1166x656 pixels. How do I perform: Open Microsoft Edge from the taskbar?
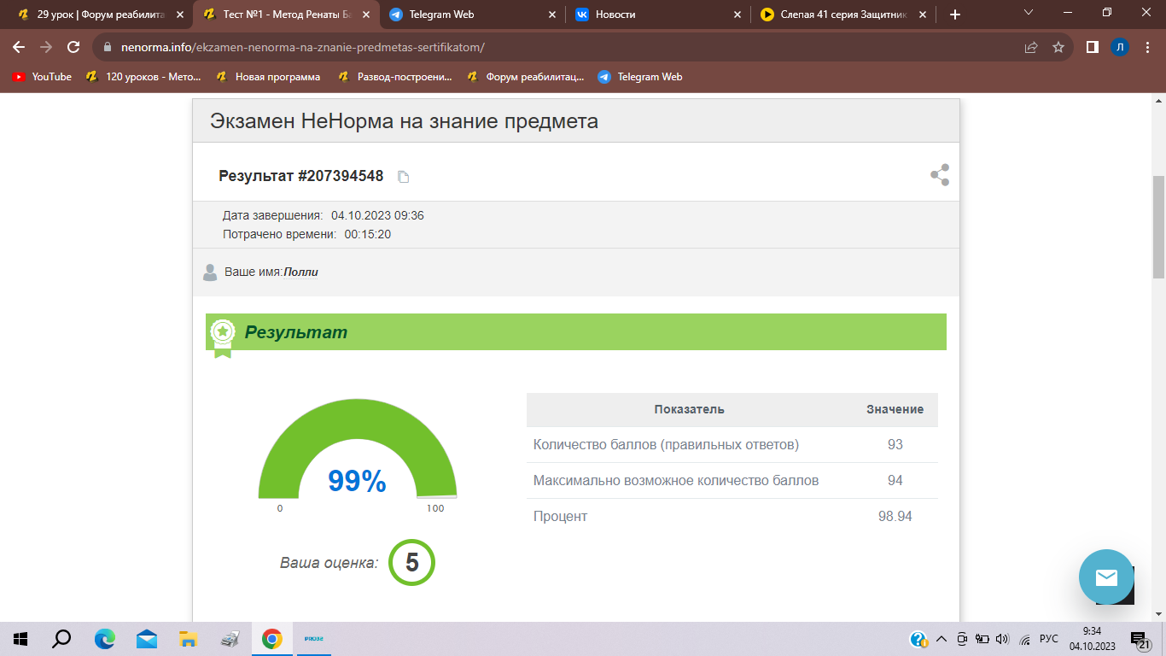105,639
